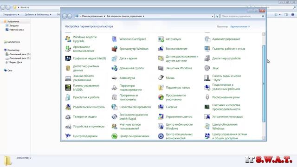Open Архивация и восстановление icon
This screenshot has height=167, width=297.
click(68, 49)
